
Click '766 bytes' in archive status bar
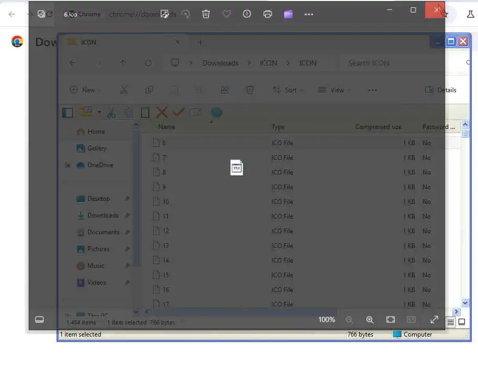point(360,334)
